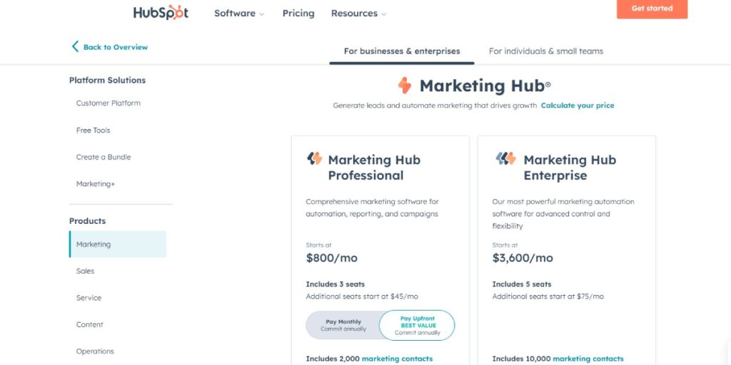This screenshot has height=365, width=731.
Task: Choose Pay Monthly billing option
Action: (x=343, y=325)
